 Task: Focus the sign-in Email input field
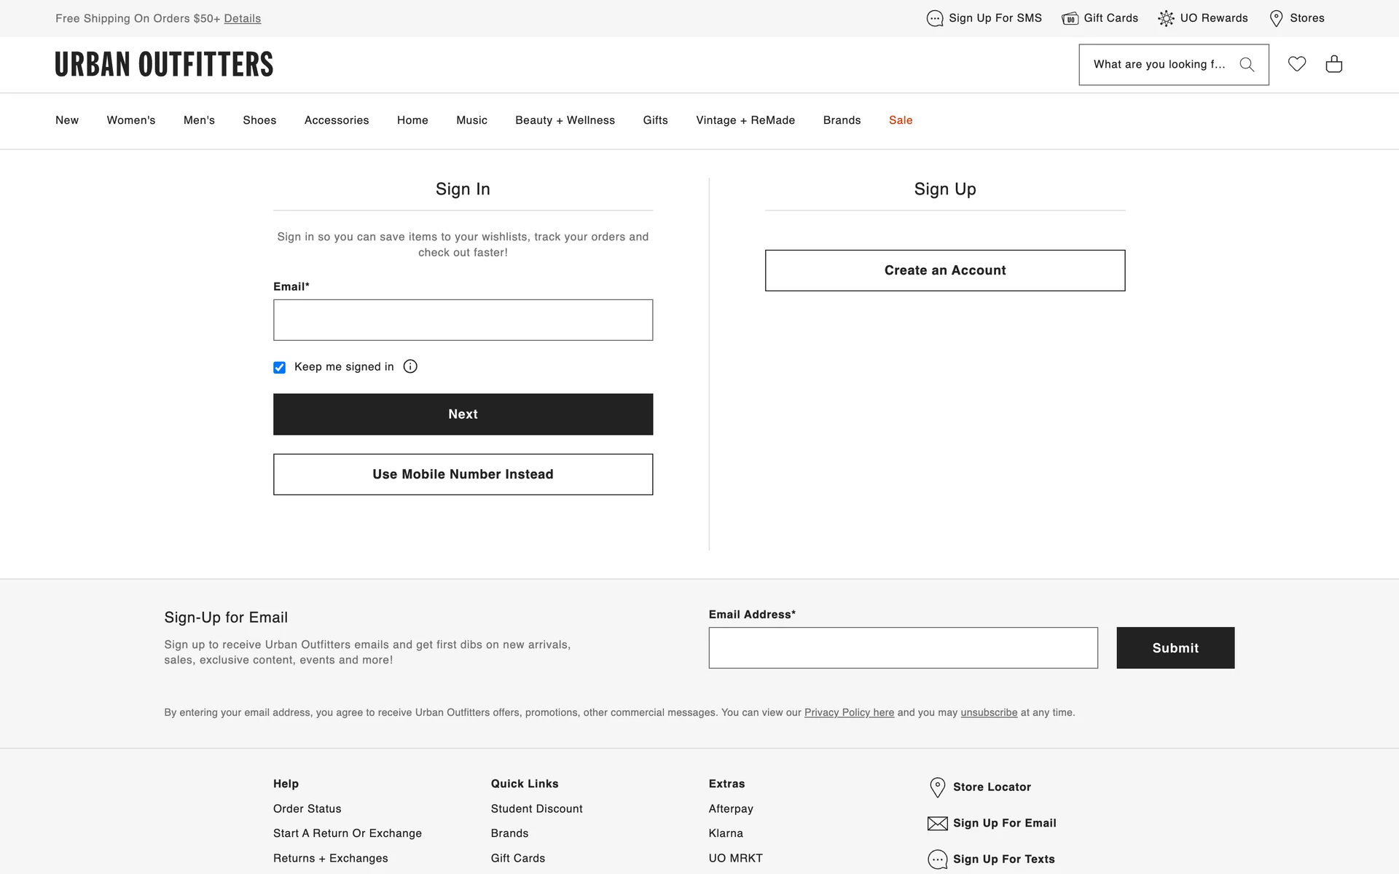tap(463, 320)
